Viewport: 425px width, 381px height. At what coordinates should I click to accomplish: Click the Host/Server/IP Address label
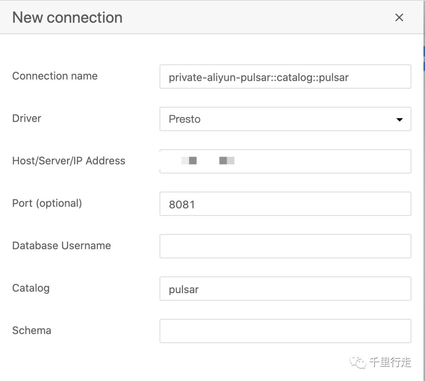[68, 160]
